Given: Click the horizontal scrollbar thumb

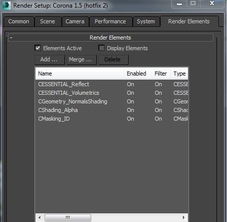Looking at the screenshot, I should pos(68,217).
